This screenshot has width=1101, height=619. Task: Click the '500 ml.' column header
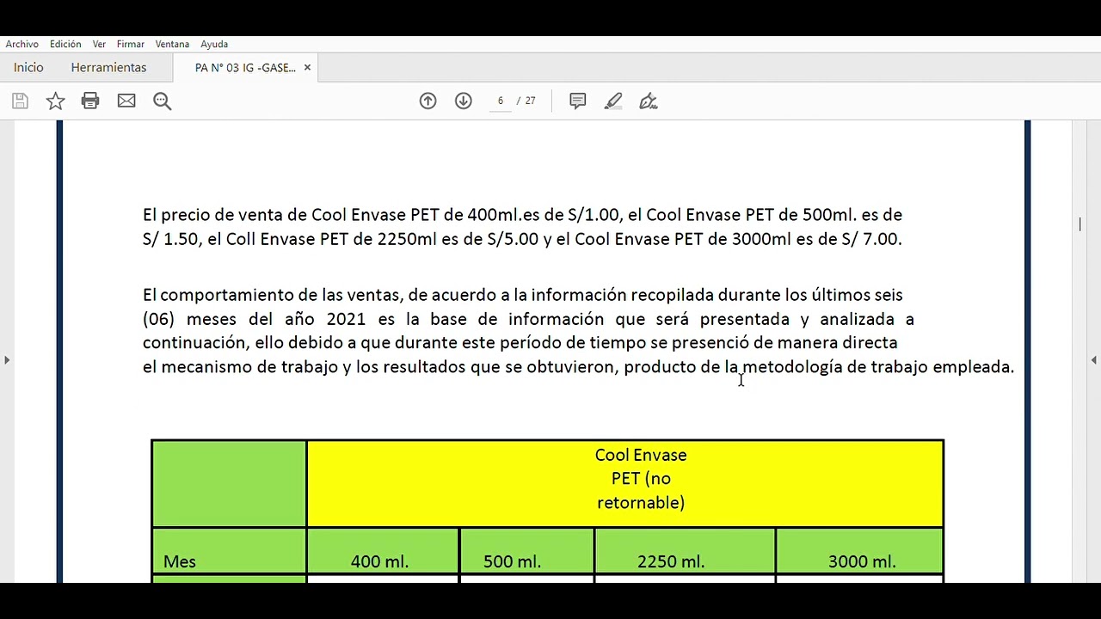tap(527, 551)
